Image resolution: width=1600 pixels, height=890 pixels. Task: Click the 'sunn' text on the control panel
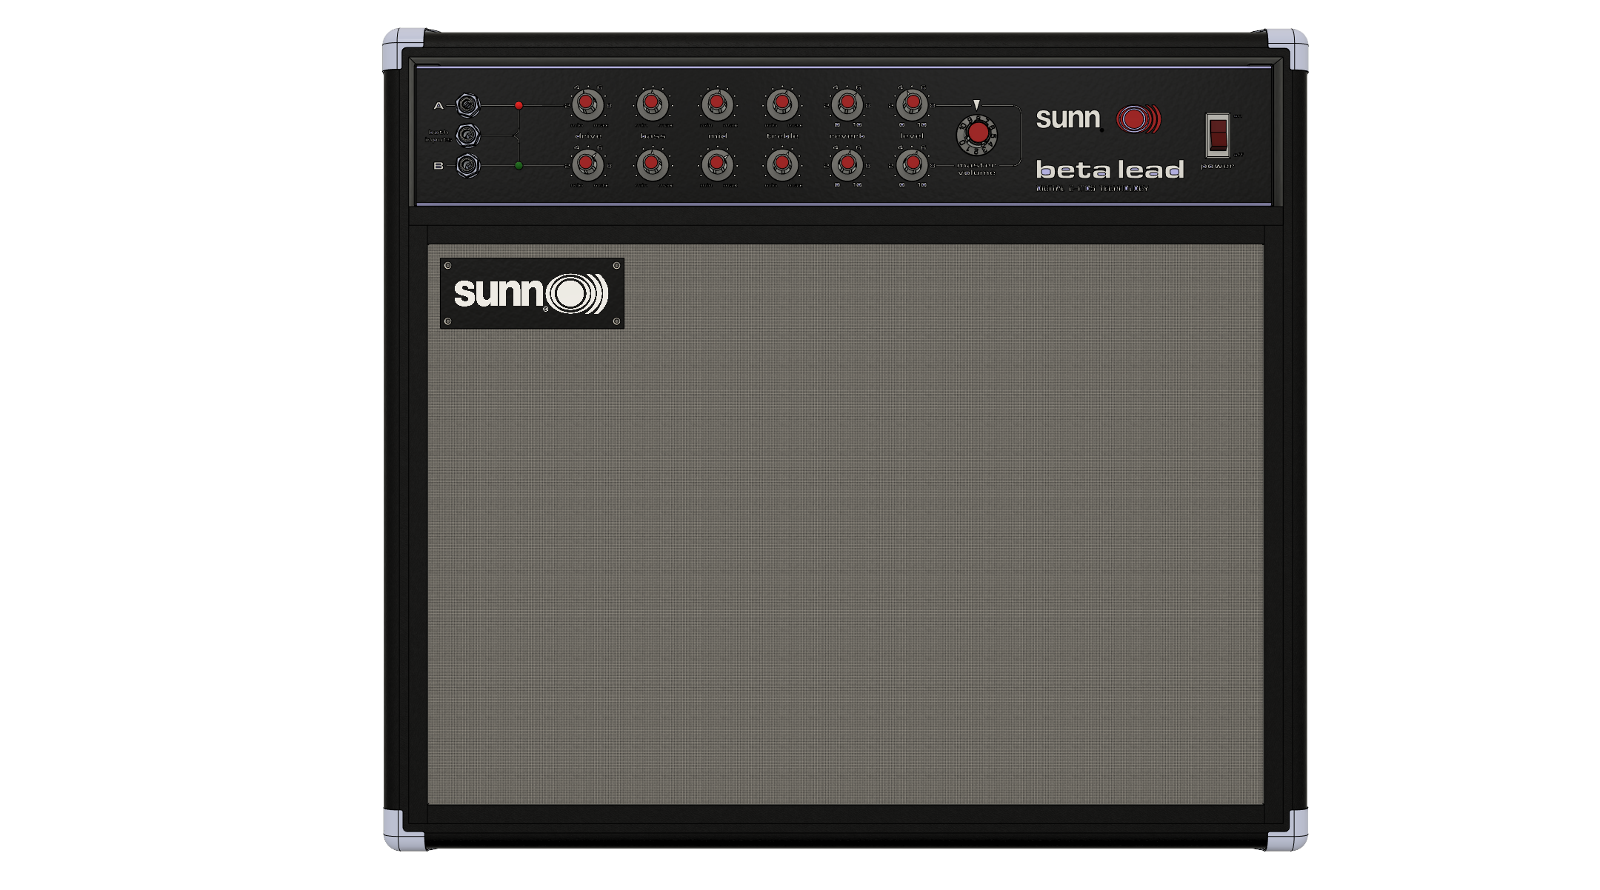pos(1068,118)
